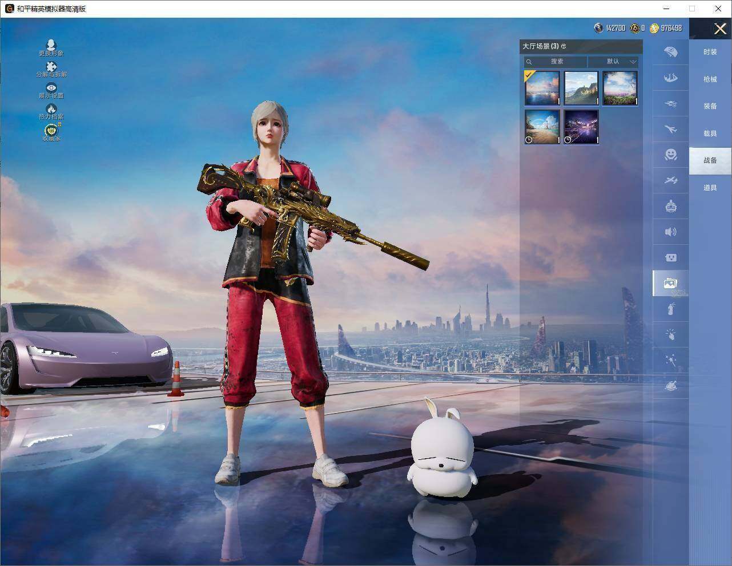Open the 更换形象 (change character) icon

(x=51, y=48)
